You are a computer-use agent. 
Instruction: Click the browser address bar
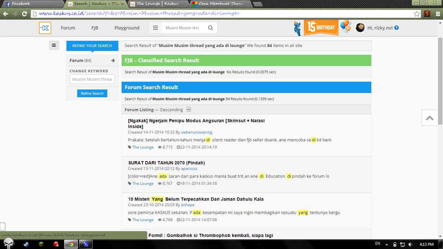221,14
